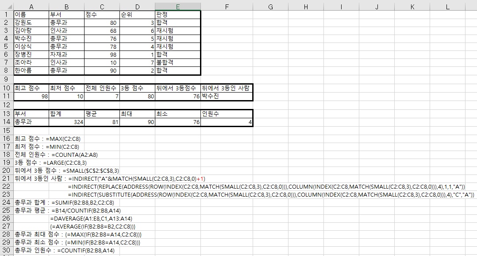The height and width of the screenshot is (256, 477).
Task: Click the result cell 박수진 in row 11
Action: 227,96
